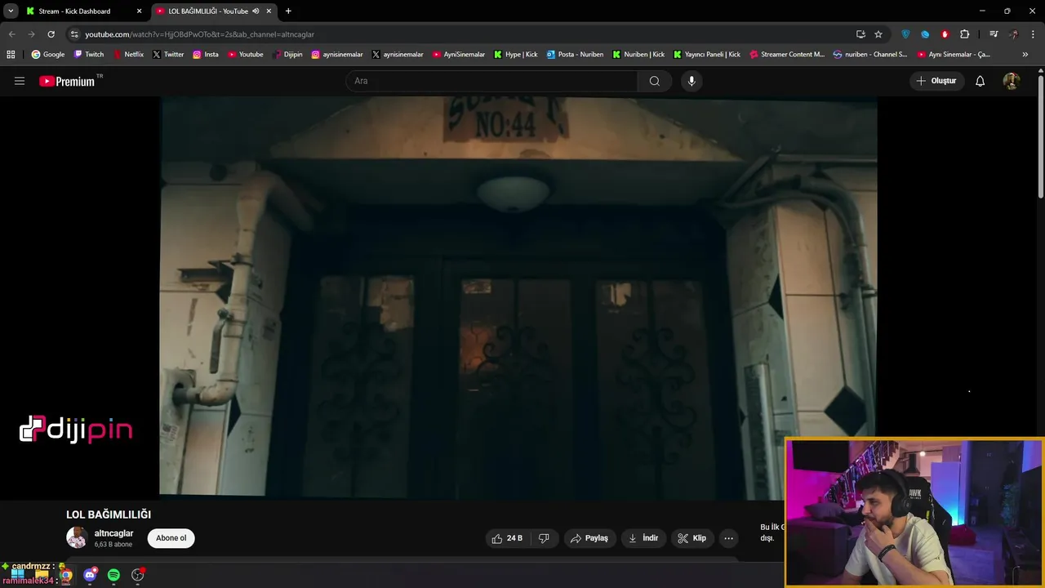Close the Kick Dashboard tab
The height and width of the screenshot is (588, 1045).
point(139,11)
